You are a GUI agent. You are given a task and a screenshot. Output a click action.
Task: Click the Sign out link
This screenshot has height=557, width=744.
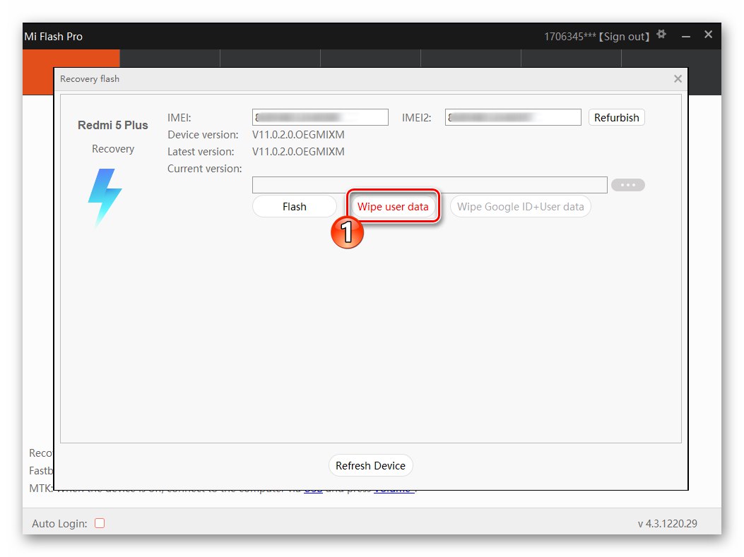click(625, 37)
